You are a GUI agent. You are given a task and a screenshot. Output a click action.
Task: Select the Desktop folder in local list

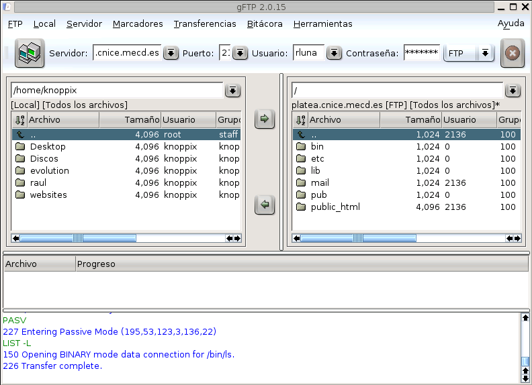tap(48, 147)
